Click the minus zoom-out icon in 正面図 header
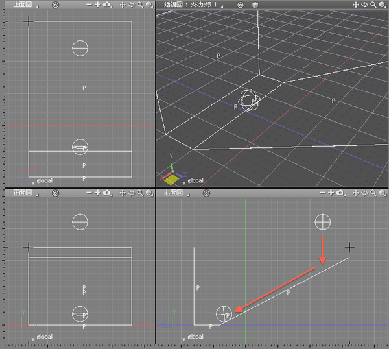 pos(89,193)
